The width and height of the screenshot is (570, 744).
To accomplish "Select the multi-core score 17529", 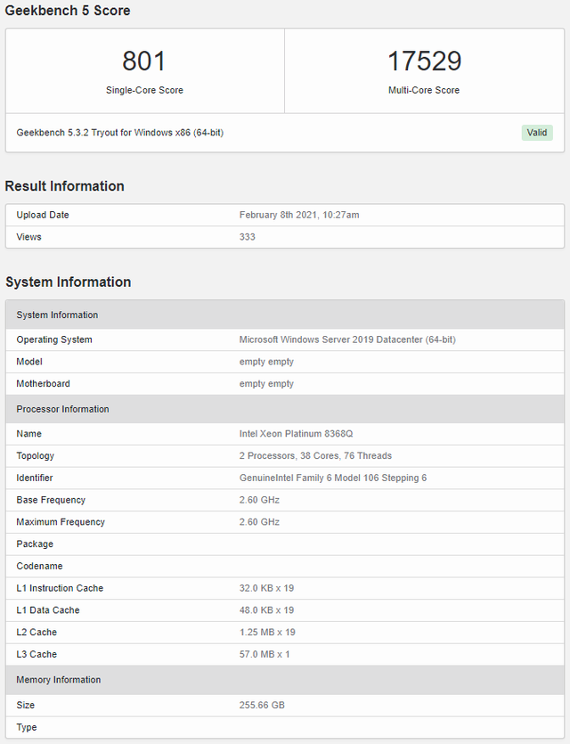I will click(425, 61).
